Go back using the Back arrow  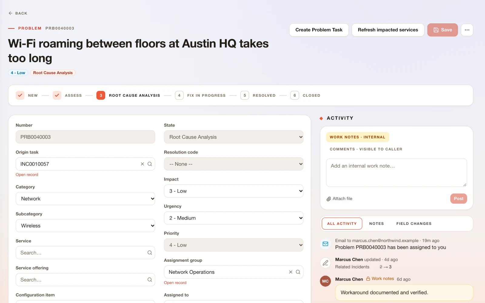tap(18, 13)
